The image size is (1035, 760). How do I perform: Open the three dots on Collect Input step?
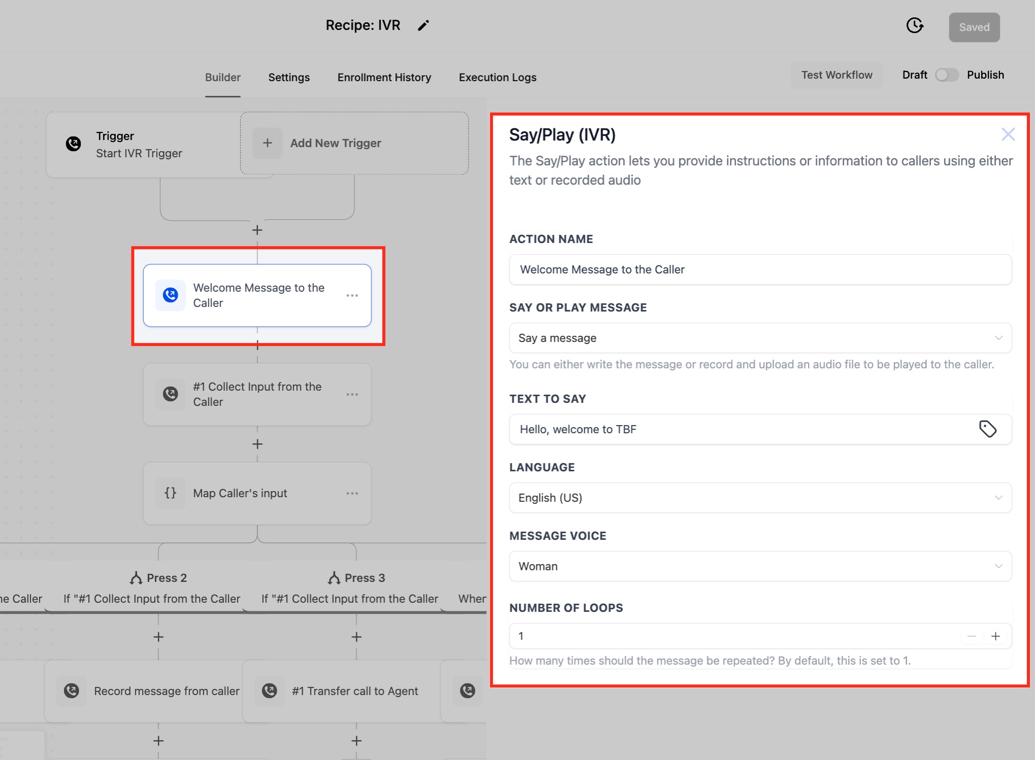click(352, 394)
